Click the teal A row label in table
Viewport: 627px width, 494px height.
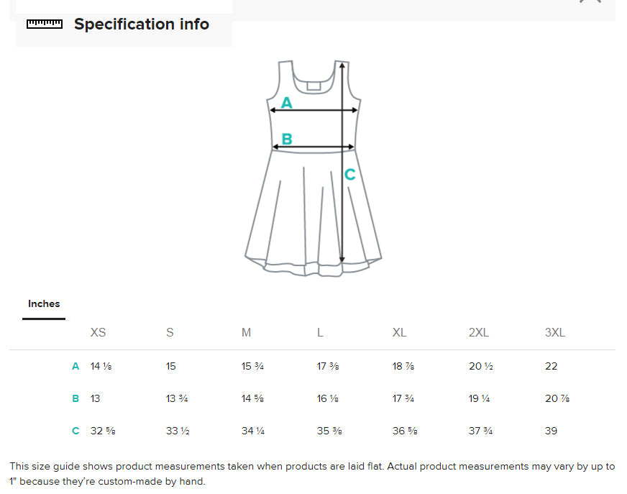click(x=75, y=366)
